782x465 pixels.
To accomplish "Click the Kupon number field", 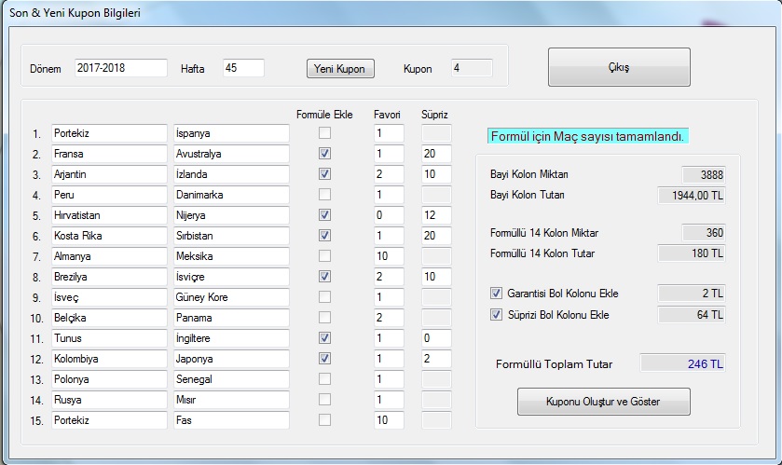I will tap(472, 68).
